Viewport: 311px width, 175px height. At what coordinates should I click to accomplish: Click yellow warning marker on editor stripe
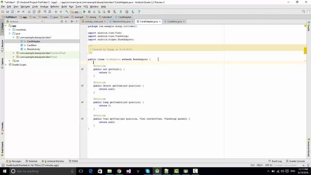click(305, 51)
